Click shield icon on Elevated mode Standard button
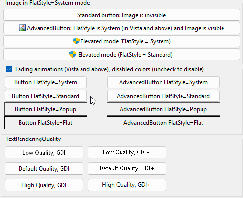This screenshot has height=198, width=243. coord(73,54)
